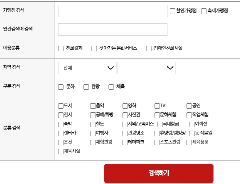The height and width of the screenshot is (184, 240).
Task: Check the 축제가맹점 checkbox
Action: pos(204,11)
